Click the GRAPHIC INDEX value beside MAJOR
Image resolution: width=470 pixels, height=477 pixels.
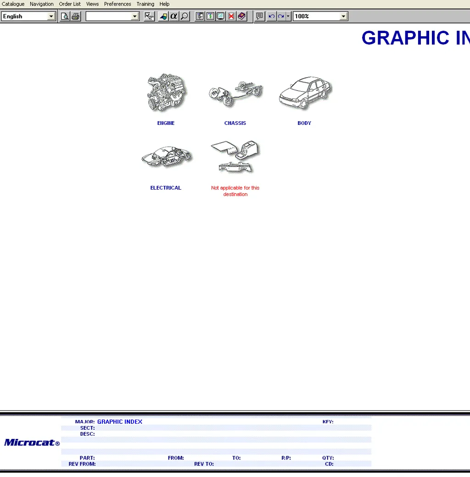[x=119, y=421]
